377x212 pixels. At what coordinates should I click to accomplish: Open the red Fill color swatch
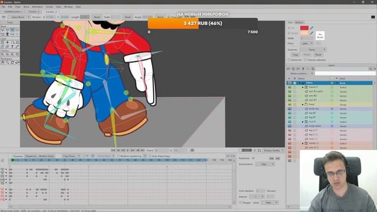point(304,28)
